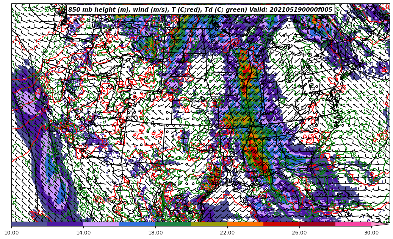The height and width of the screenshot is (239, 393).
Task: Select the olive 20–22 colorbar segment
Action: (209, 224)
